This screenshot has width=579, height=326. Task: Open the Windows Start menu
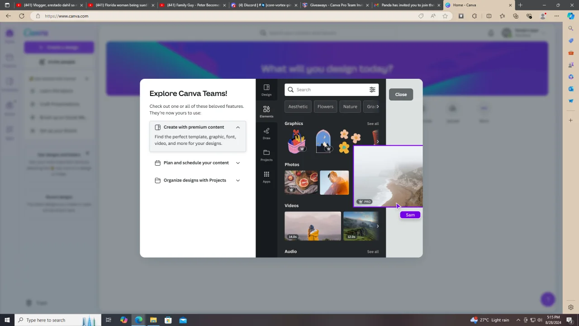coord(7,320)
